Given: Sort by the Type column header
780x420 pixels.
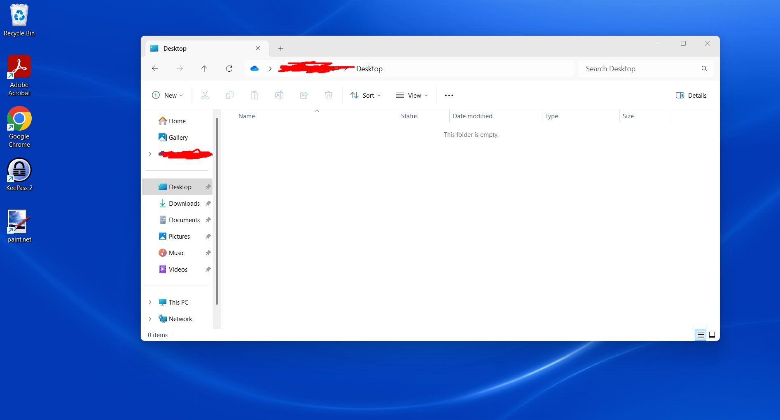Looking at the screenshot, I should (x=581, y=116).
